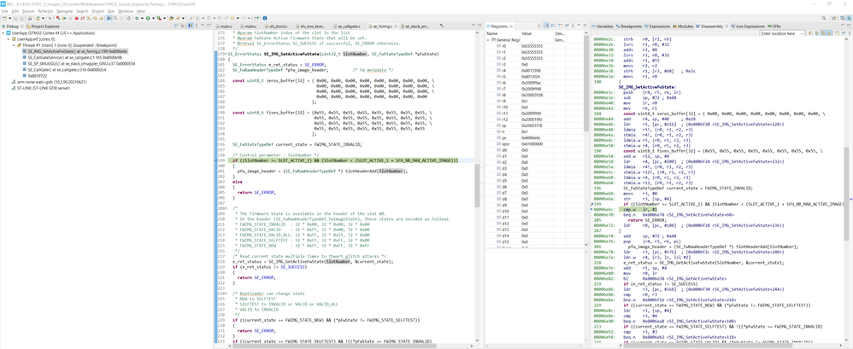
Task: Switch to the Breakpoints tab
Action: (x=629, y=26)
